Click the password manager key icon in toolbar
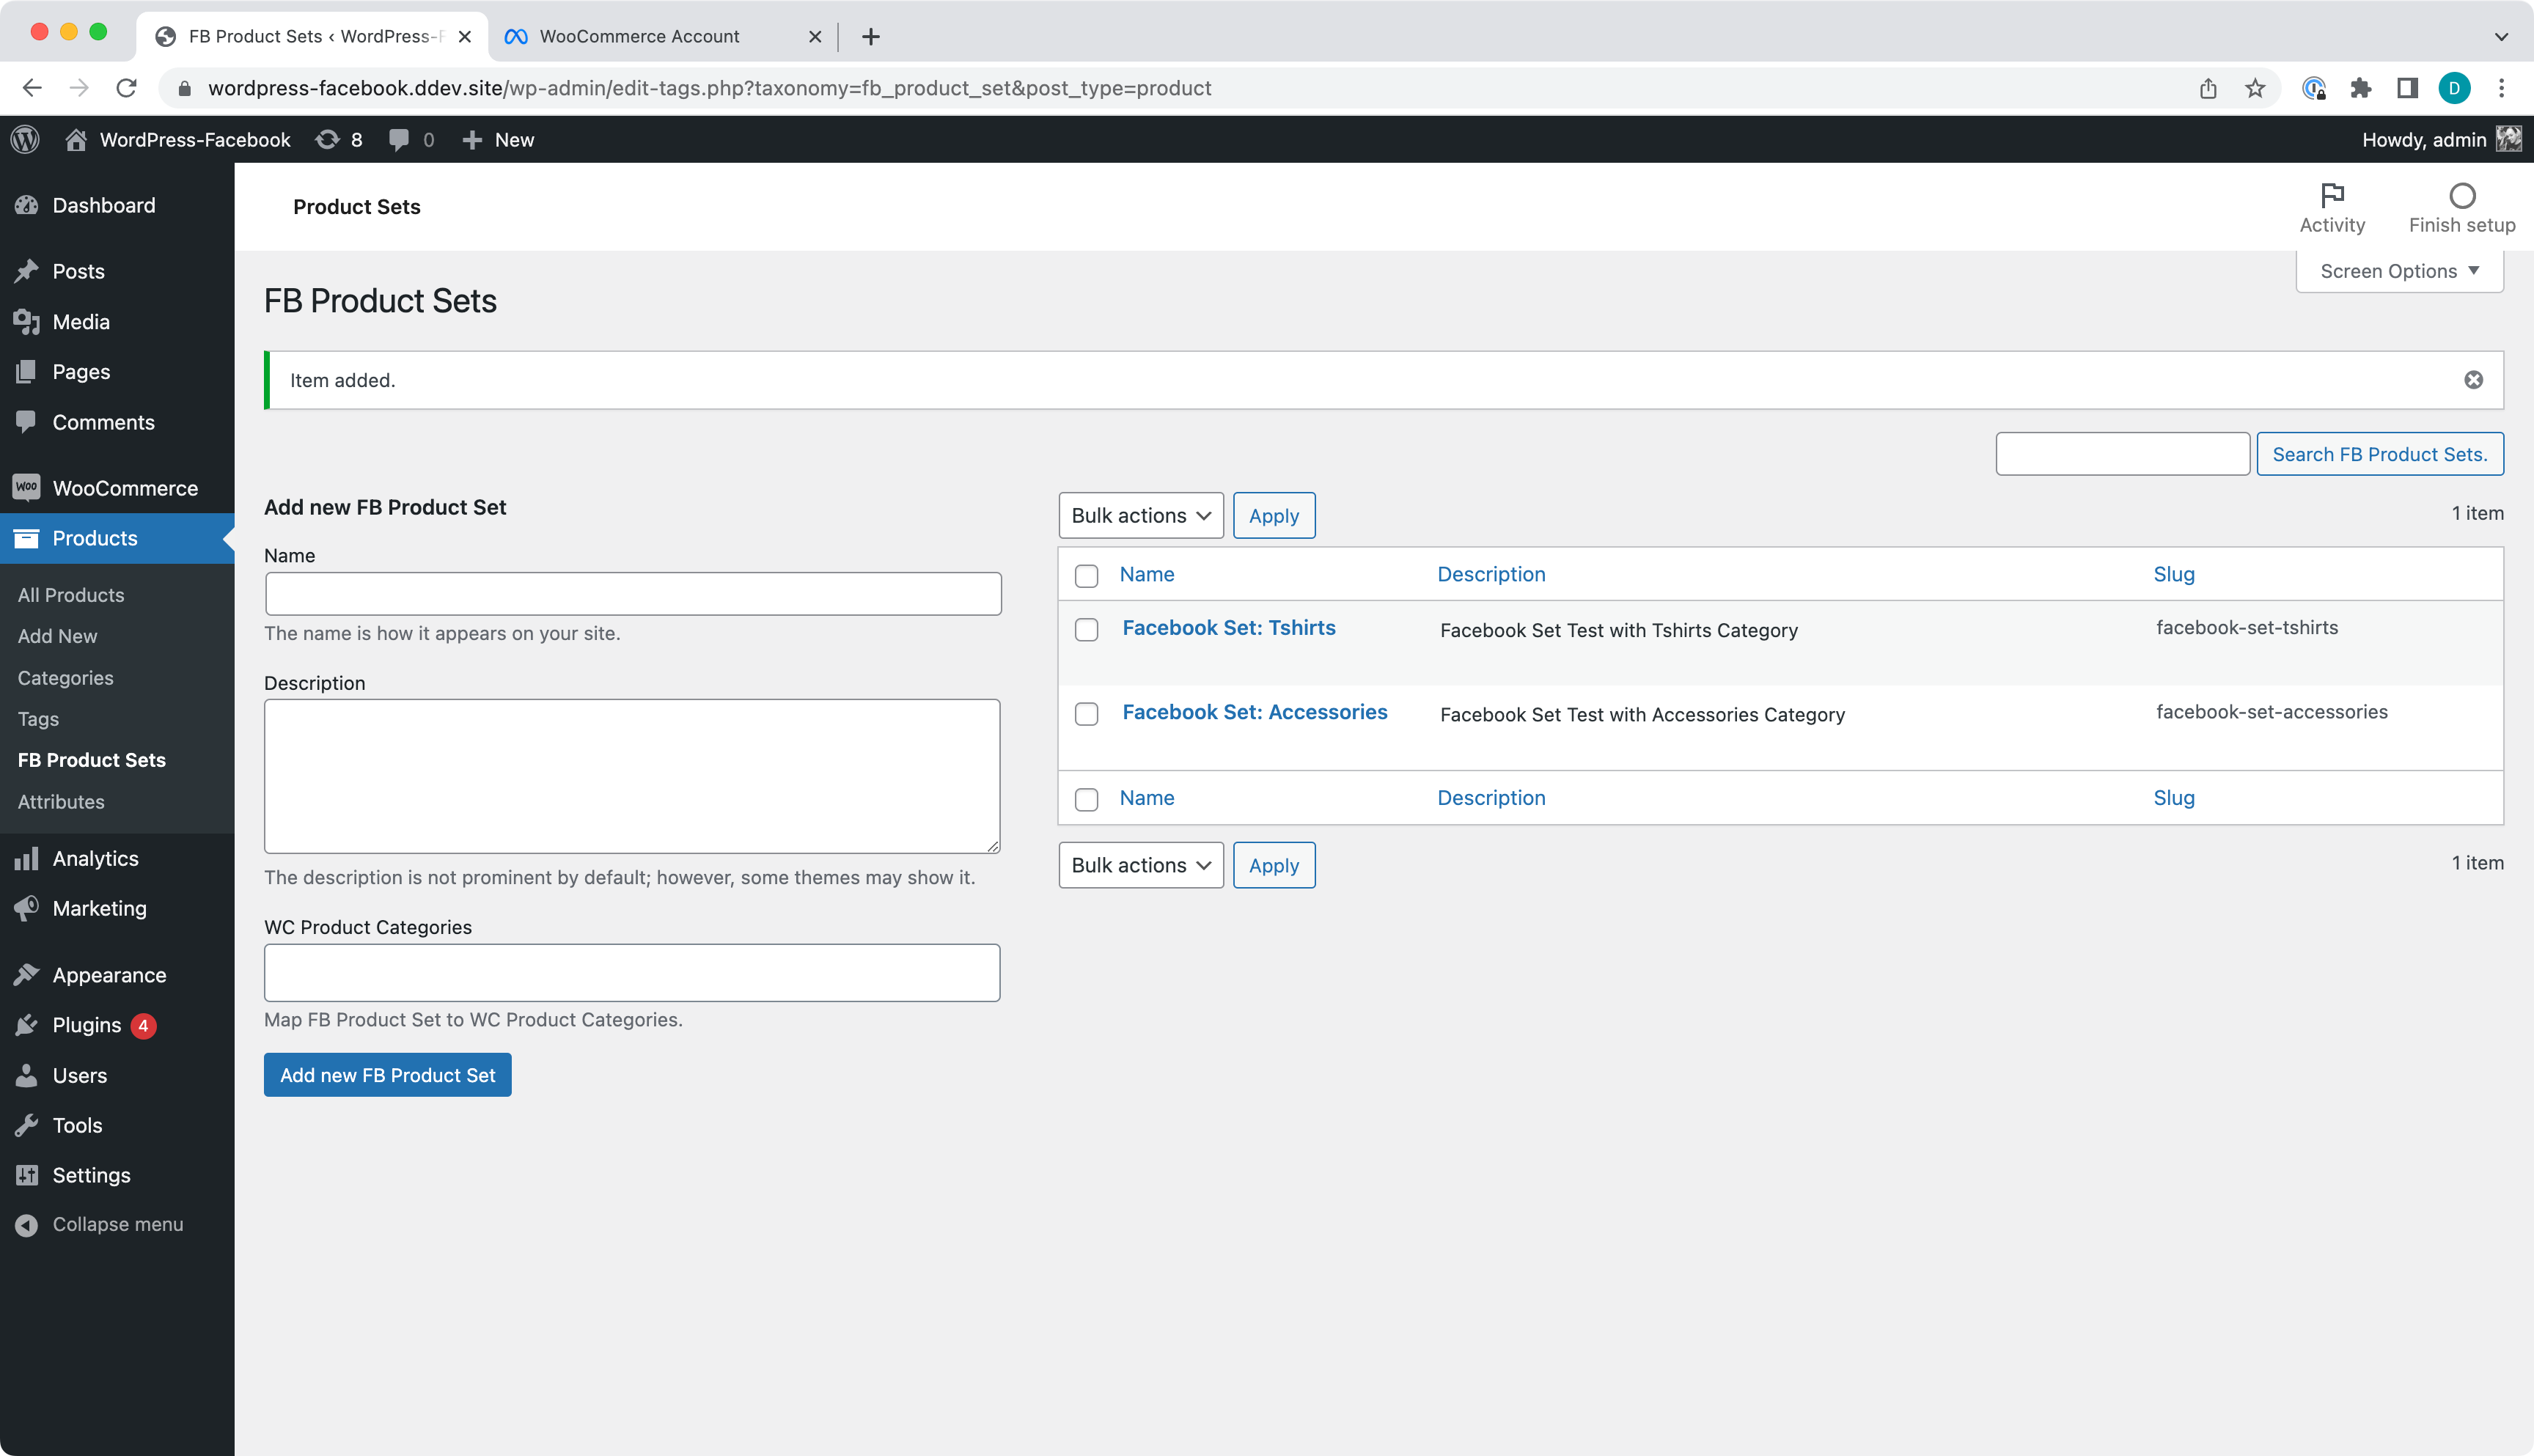The height and width of the screenshot is (1456, 2534). click(2314, 88)
